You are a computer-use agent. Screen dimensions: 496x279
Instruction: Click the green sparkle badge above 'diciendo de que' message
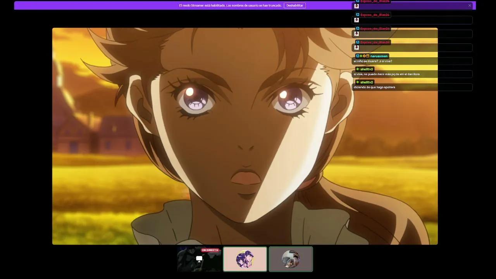(358, 82)
